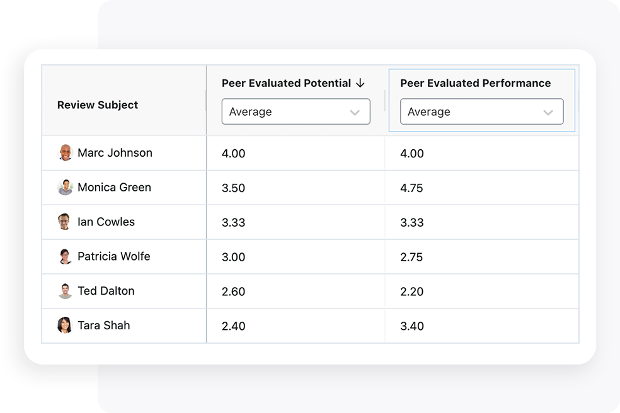620x413 pixels.
Task: Click Marc Johnson's avatar photo
Action: (66, 153)
